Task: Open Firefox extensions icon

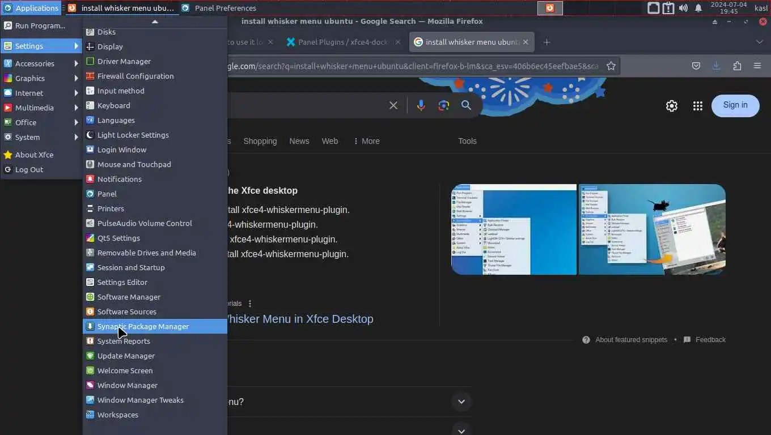Action: pos(737,66)
